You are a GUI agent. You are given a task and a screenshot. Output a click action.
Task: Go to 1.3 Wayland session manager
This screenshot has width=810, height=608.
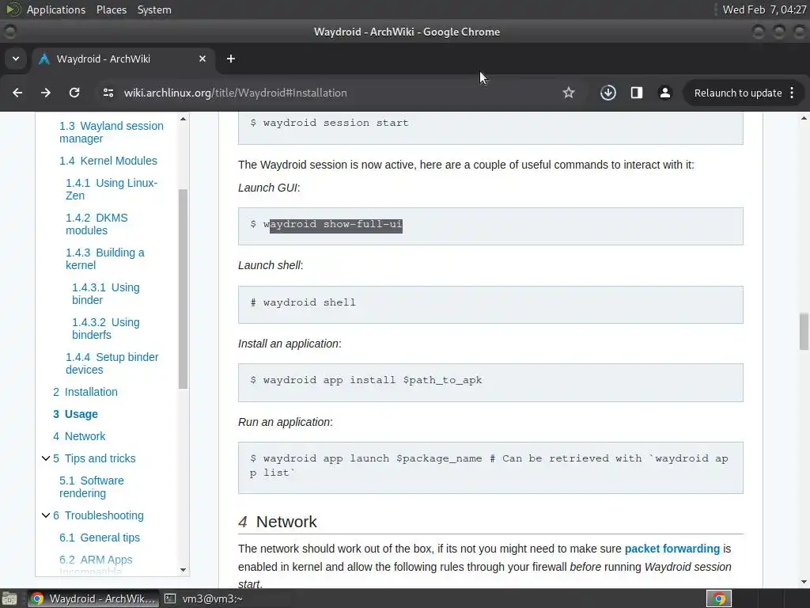(111, 132)
